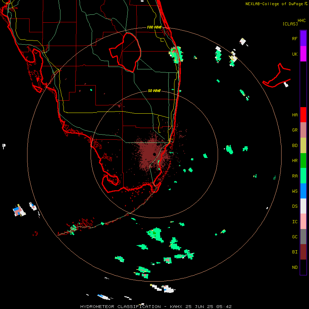The height and width of the screenshot is (309, 309).
Task: Click the 'ND' legend label
Action: point(295,267)
